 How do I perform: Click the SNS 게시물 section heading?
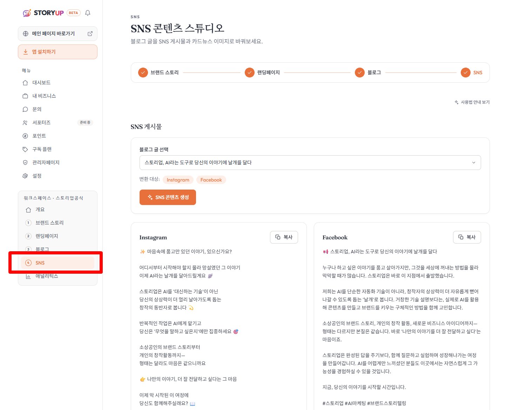point(146,127)
